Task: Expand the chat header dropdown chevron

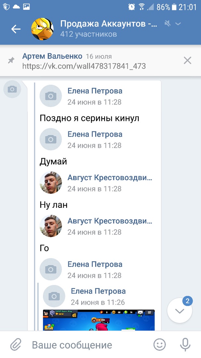Action: (x=178, y=24)
